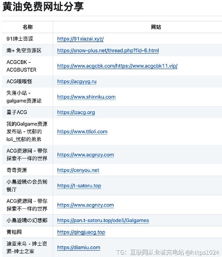The height and width of the screenshot is (257, 222).
Task: Visit the https://t-satoru.top link
Action: [x=79, y=186]
